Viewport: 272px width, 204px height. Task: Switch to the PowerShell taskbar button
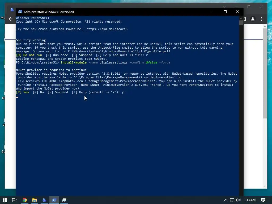tap(54, 200)
